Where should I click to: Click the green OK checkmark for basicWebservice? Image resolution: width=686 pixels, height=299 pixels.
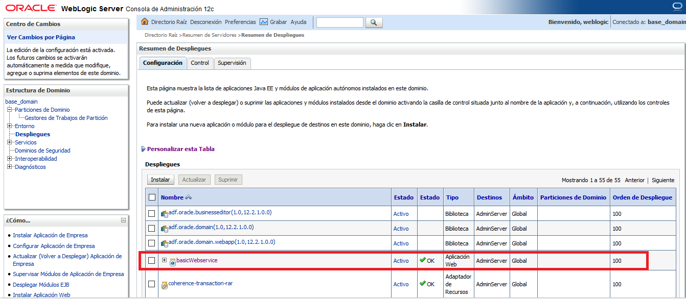(423, 260)
